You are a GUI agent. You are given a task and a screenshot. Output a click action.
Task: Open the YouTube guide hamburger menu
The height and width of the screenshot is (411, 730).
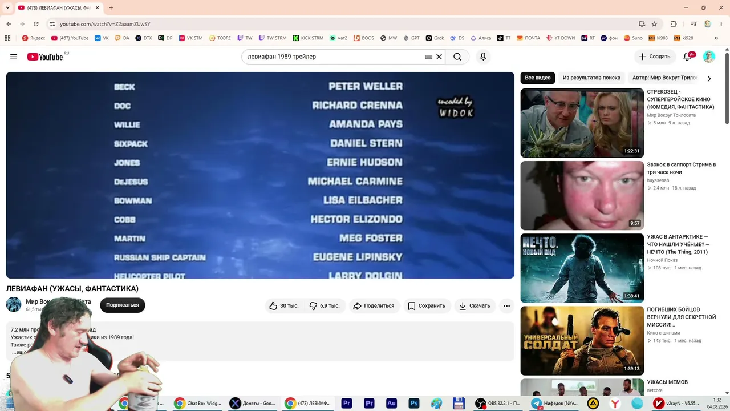tap(14, 57)
